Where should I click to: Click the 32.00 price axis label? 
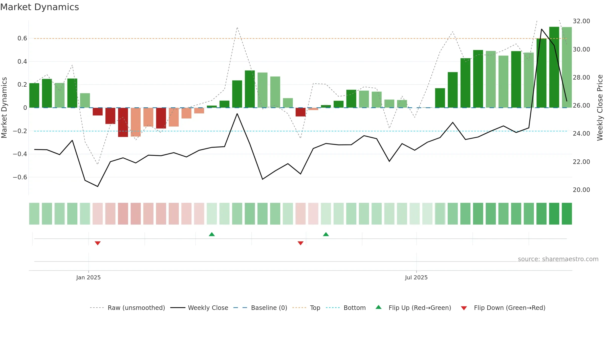(581, 21)
